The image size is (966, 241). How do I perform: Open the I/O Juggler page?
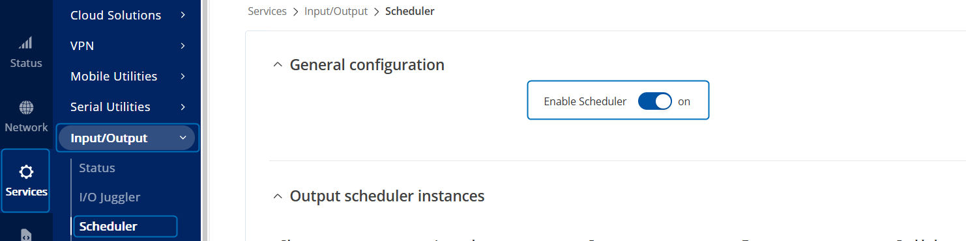pyautogui.click(x=110, y=197)
